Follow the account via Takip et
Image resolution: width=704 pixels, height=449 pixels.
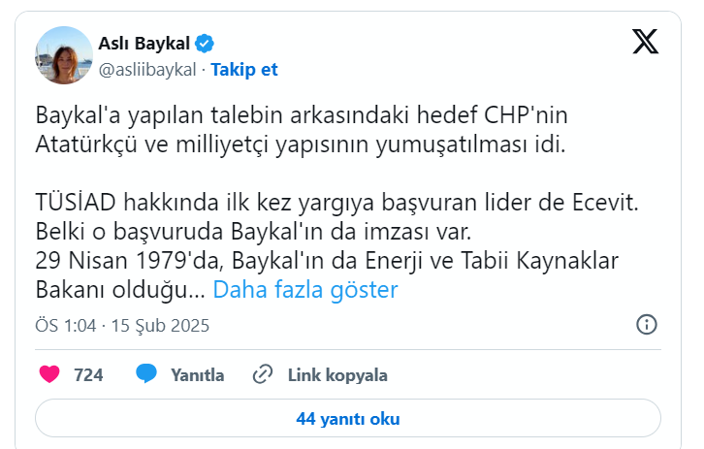[x=244, y=69]
